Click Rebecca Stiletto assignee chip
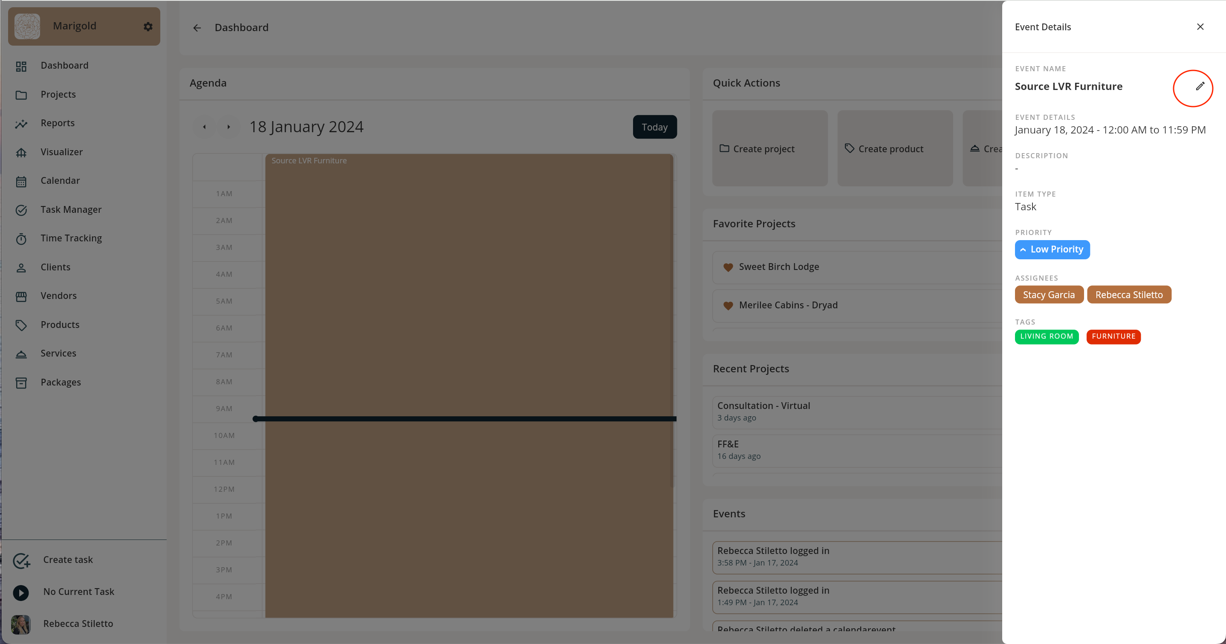Viewport: 1226px width, 644px height. [x=1128, y=295]
